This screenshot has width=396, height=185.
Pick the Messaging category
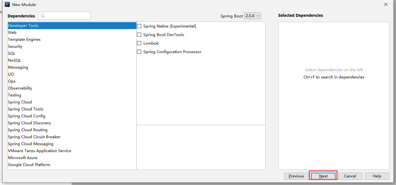72,67
